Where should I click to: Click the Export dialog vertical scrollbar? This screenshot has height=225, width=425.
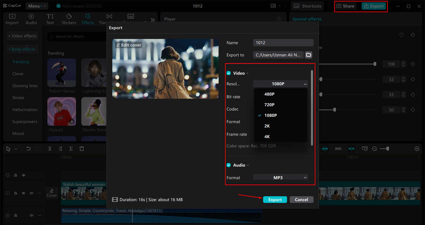coord(312,108)
